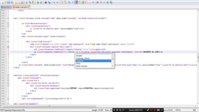199x112 pixels.
Task: Click the Copy icon in the toolbar
Action: (30, 2)
